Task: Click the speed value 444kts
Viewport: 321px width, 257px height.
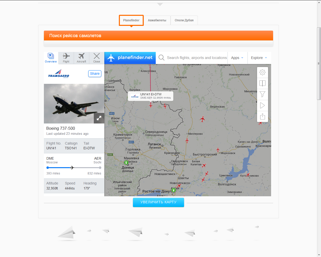Action: pyautogui.click(x=70, y=188)
